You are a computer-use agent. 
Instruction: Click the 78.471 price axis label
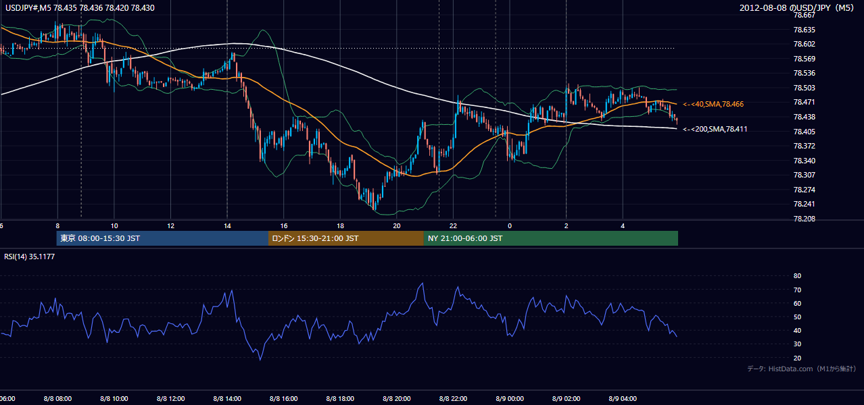tap(805, 102)
